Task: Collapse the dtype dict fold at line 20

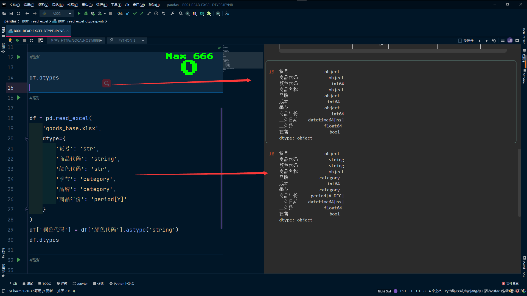Action: point(27,139)
